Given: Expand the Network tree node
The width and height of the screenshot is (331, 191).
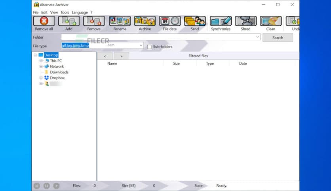Looking at the screenshot, I should coord(41,66).
